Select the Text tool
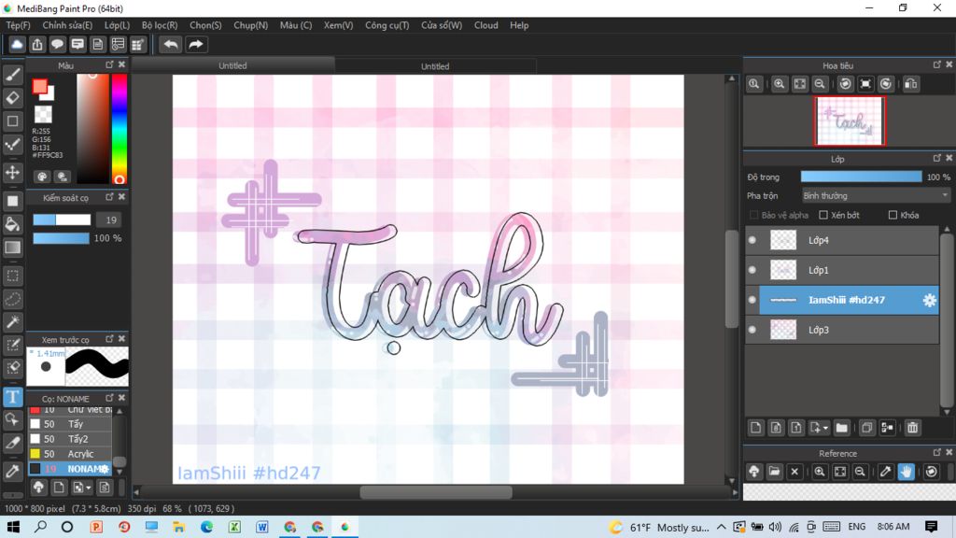Viewport: 956px width, 538px height. [x=12, y=397]
